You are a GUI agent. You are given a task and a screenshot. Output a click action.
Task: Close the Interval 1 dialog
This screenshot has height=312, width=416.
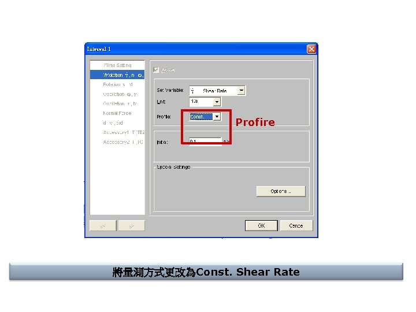click(x=311, y=49)
